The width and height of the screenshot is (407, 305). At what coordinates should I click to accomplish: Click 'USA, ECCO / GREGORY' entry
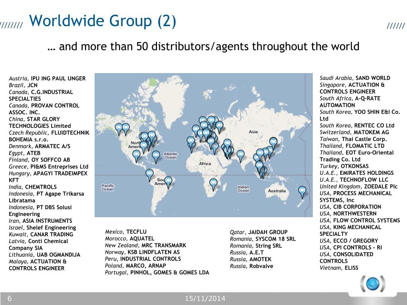pos(349,241)
